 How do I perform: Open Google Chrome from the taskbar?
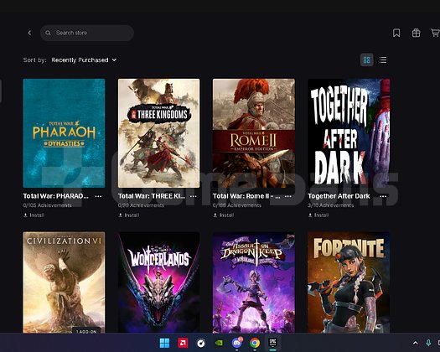pos(255,343)
